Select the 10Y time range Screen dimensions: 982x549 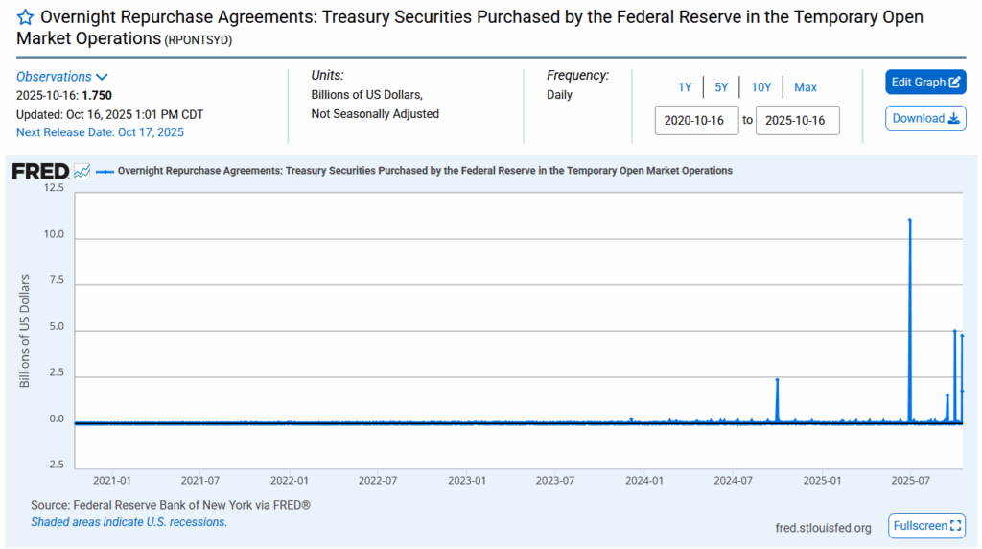tap(761, 87)
